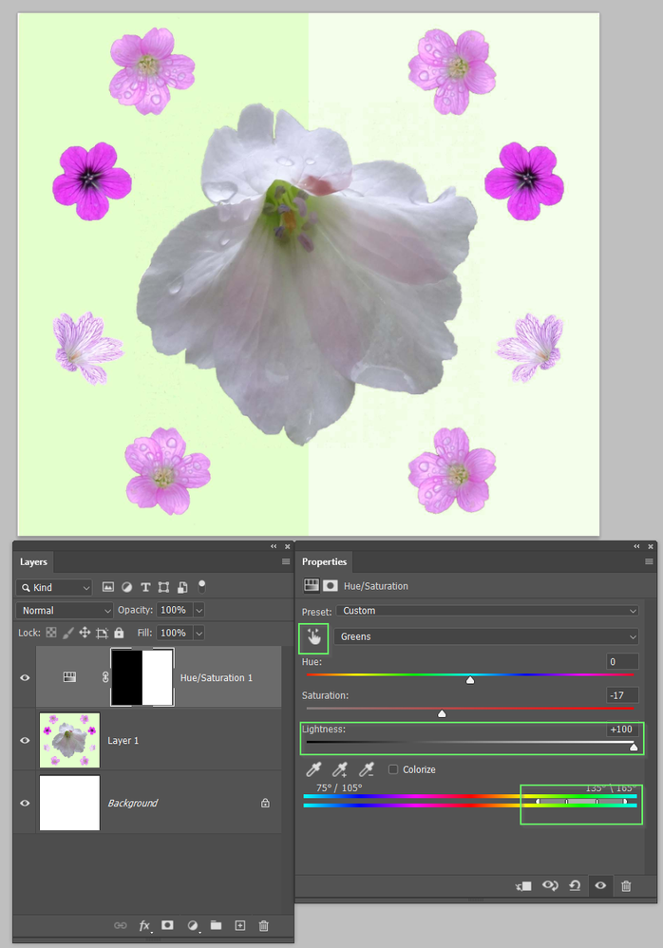The width and height of the screenshot is (663, 948).
Task: Delete the adjustment layer from the Properties panel
Action: pos(626,885)
